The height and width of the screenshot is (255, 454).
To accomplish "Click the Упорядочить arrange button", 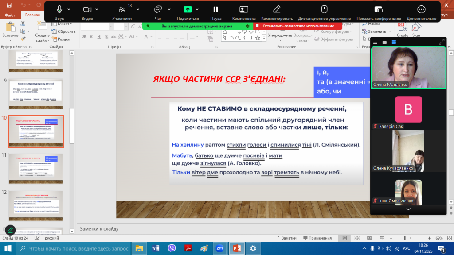I will (280, 35).
